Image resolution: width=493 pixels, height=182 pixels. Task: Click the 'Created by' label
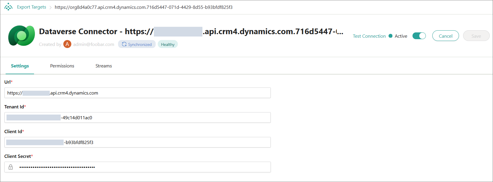[50, 44]
